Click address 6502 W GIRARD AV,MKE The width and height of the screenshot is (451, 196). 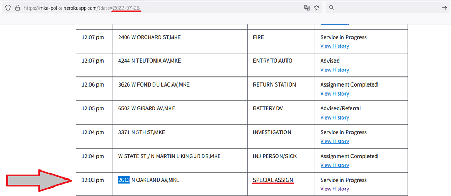tap(146, 108)
